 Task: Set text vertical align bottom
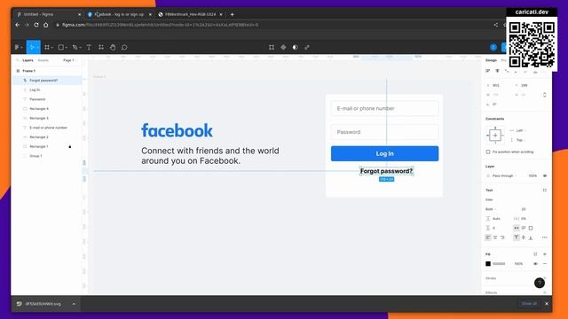531,237
